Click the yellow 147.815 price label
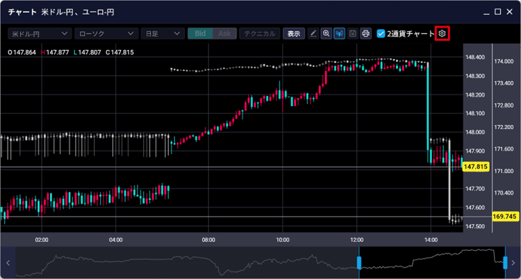 [x=477, y=167]
